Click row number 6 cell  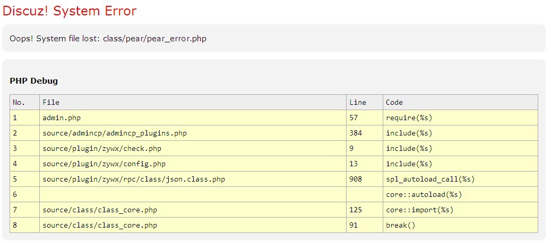(x=24, y=195)
